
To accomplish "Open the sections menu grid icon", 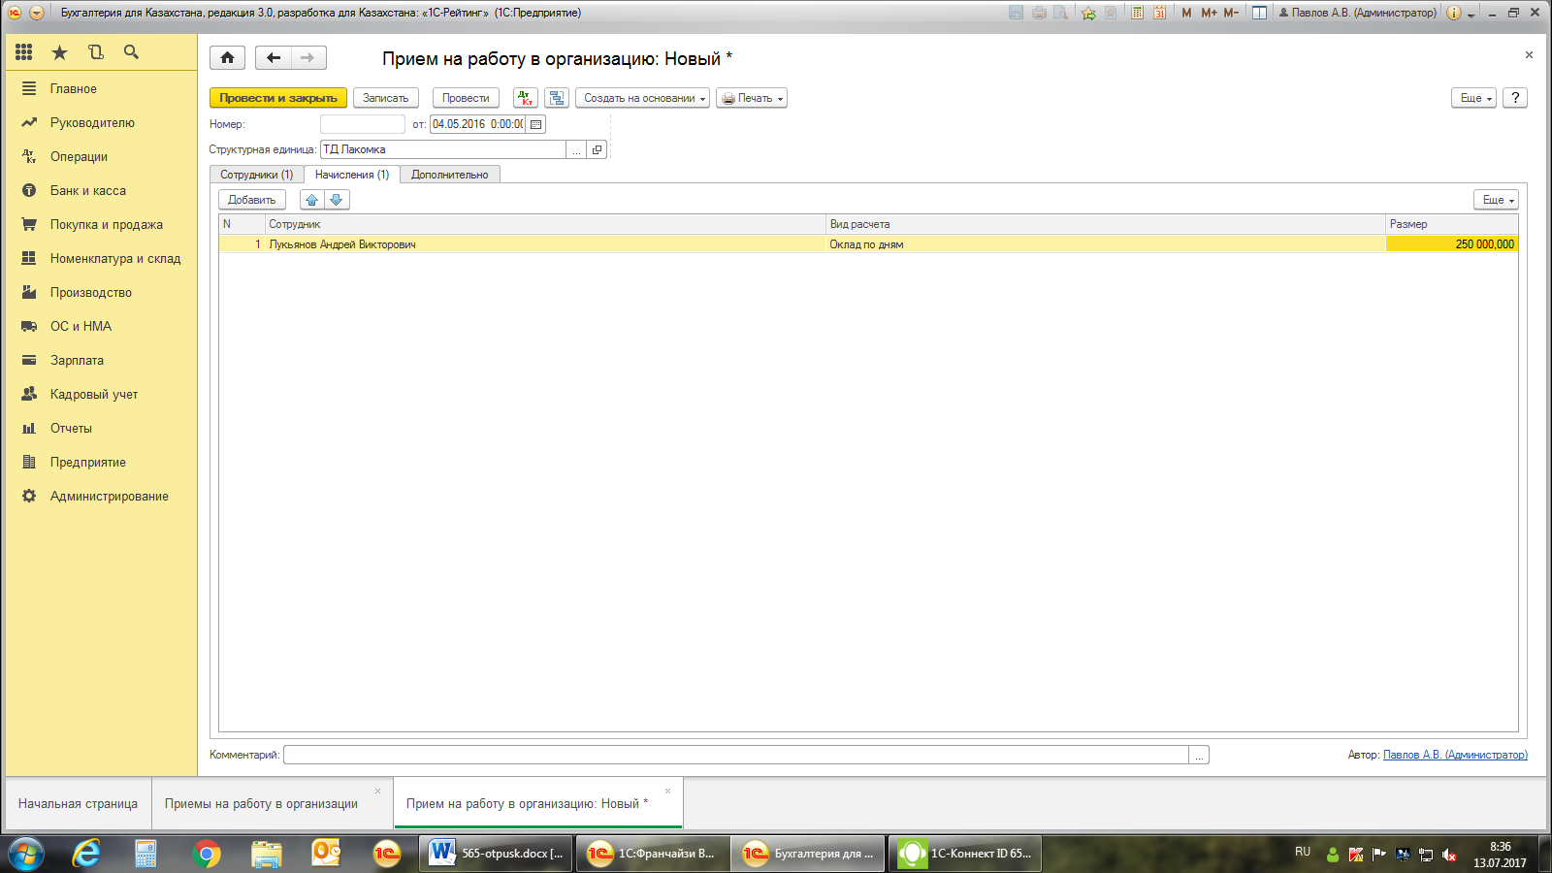I will 24,52.
